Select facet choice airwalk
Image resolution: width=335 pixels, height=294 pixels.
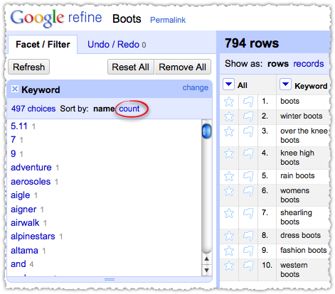tap(25, 223)
